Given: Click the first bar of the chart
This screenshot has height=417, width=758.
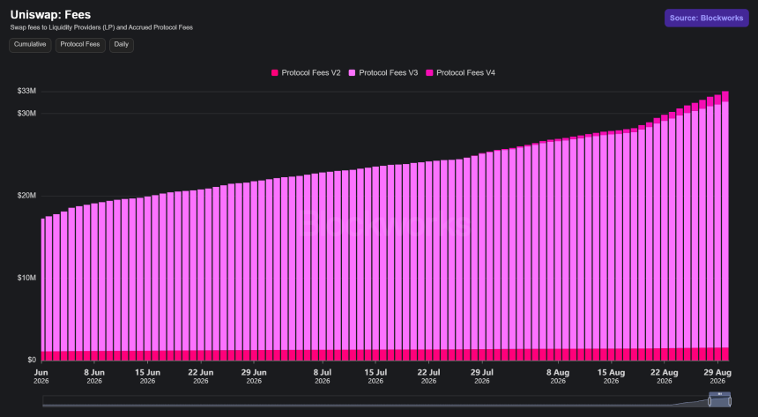Looking at the screenshot, I should point(42,289).
